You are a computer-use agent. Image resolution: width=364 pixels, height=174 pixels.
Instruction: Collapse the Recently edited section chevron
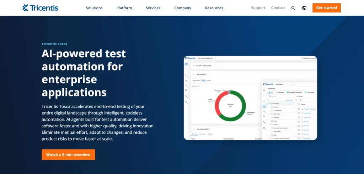click(194, 129)
